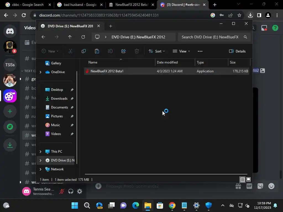This screenshot has height=212, width=283.
Task: Open Discord User Settings gear
Action: [x=80, y=191]
